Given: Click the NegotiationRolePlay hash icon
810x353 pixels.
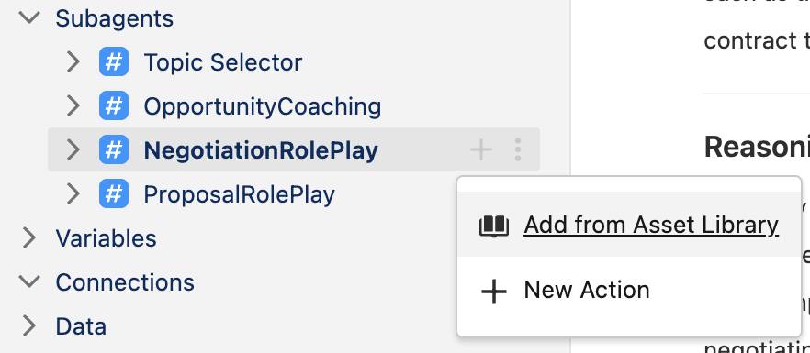Looking at the screenshot, I should click(x=114, y=150).
